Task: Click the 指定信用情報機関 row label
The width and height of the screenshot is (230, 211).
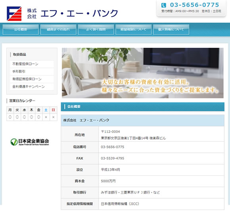Action: (80, 204)
